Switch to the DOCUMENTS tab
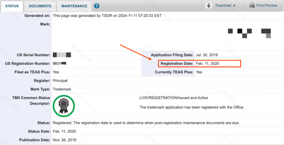The image size is (284, 145). 40,6
